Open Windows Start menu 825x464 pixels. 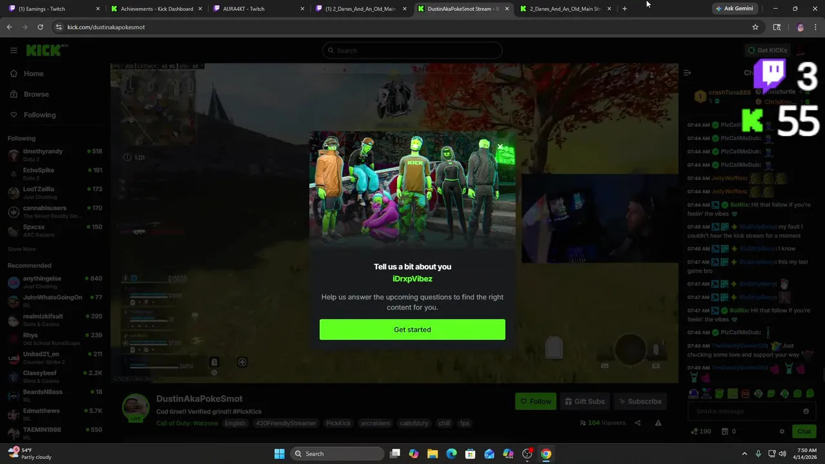pos(279,454)
